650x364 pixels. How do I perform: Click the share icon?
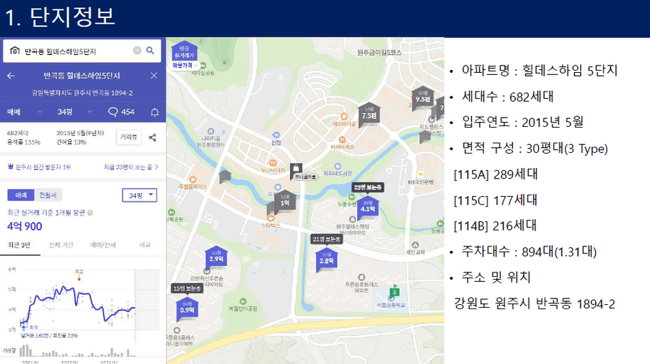[152, 138]
